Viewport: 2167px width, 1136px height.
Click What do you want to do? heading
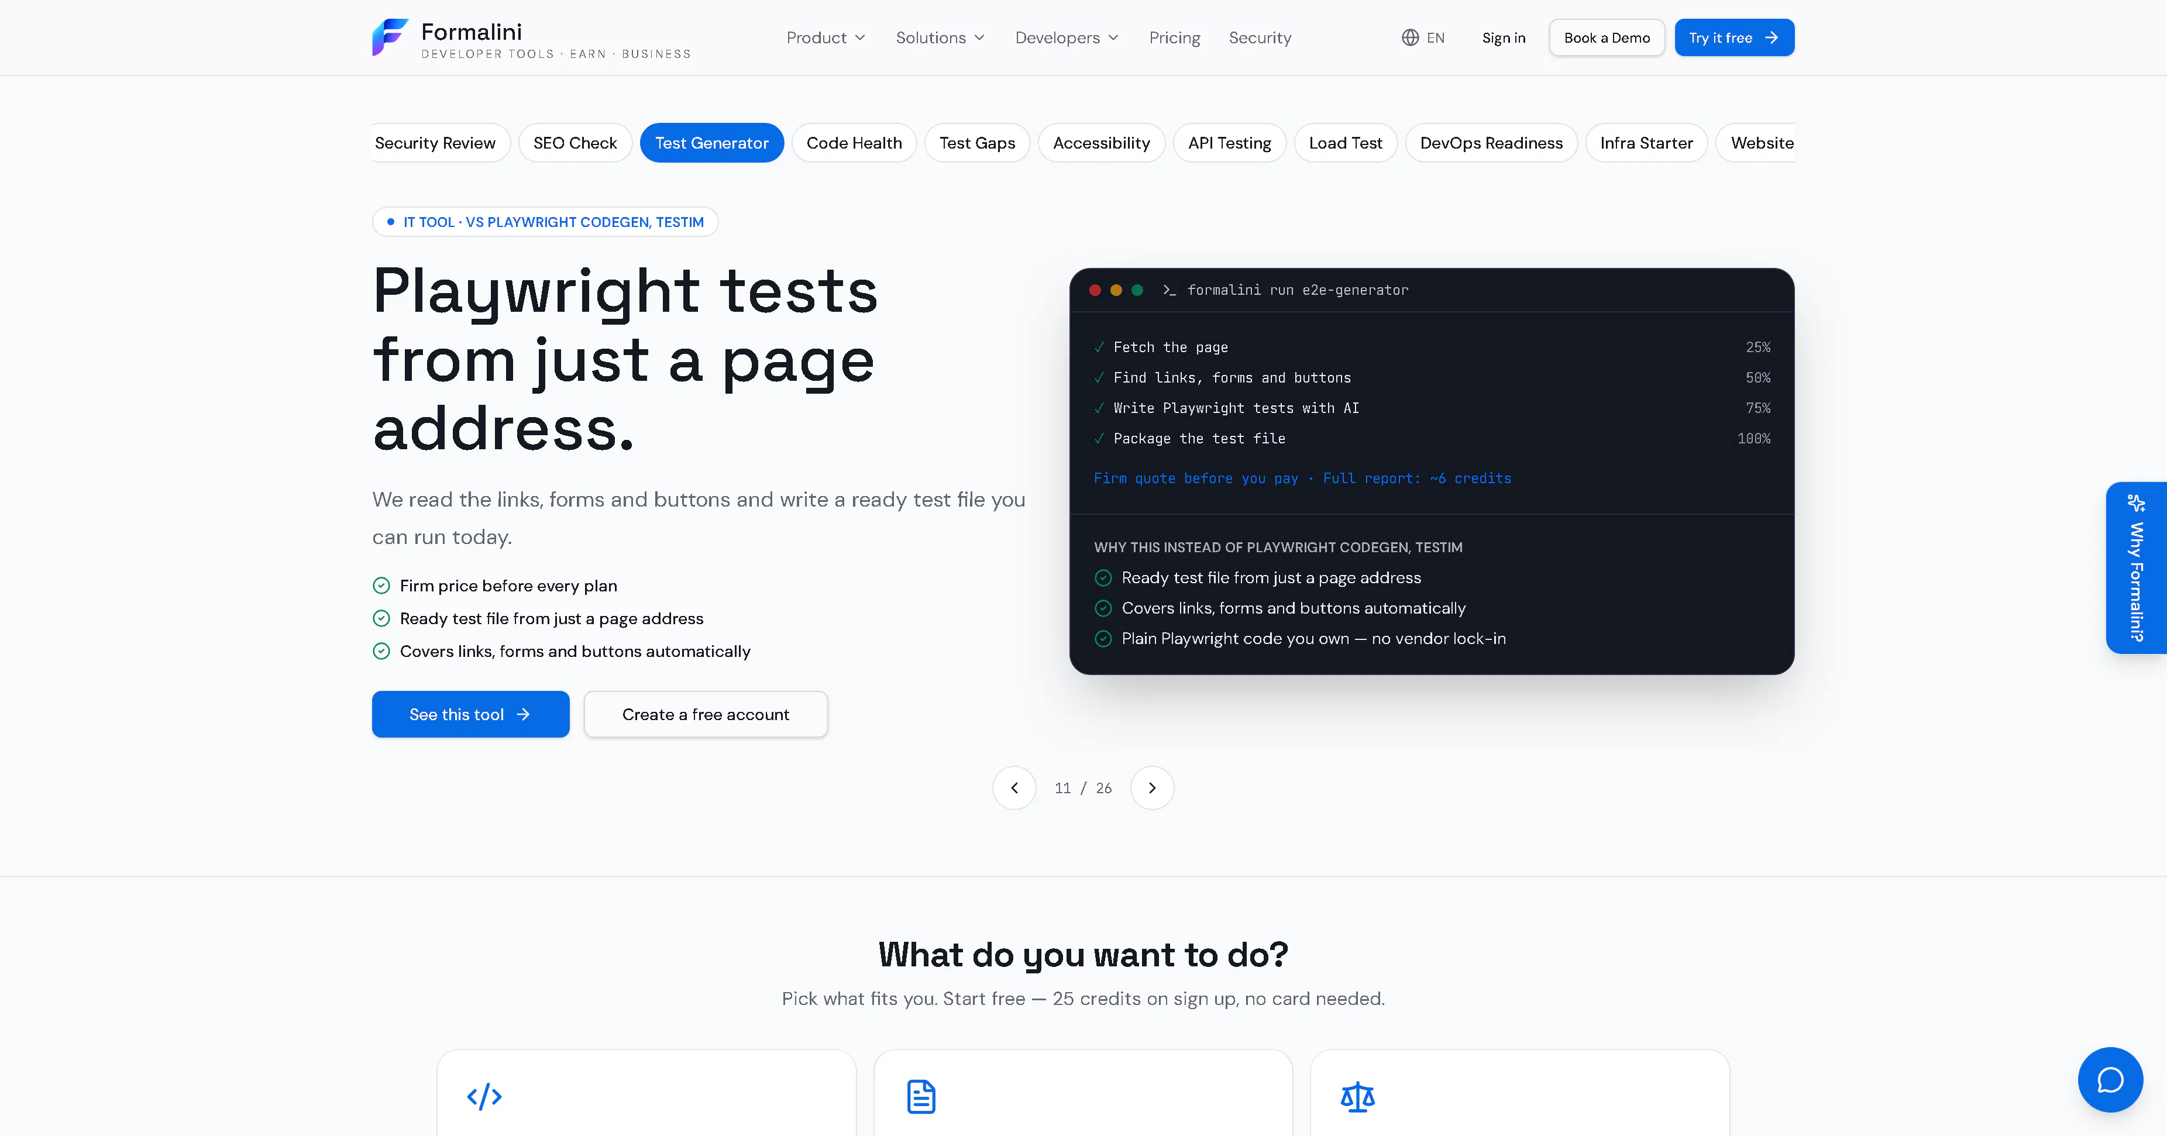click(1083, 955)
